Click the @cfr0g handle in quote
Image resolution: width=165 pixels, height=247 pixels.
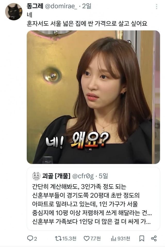pyautogui.click(x=83, y=176)
